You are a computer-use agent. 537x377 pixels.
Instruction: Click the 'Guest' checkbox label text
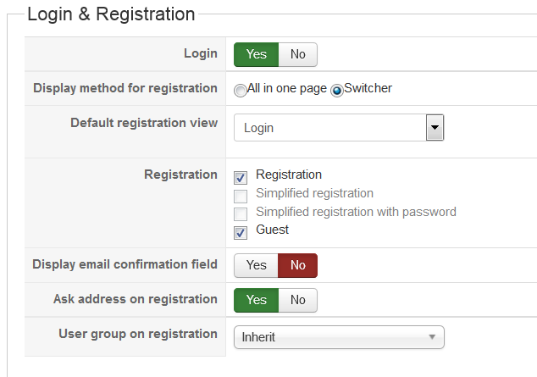click(x=272, y=230)
